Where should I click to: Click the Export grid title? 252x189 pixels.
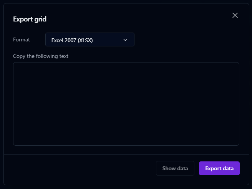[x=30, y=19]
